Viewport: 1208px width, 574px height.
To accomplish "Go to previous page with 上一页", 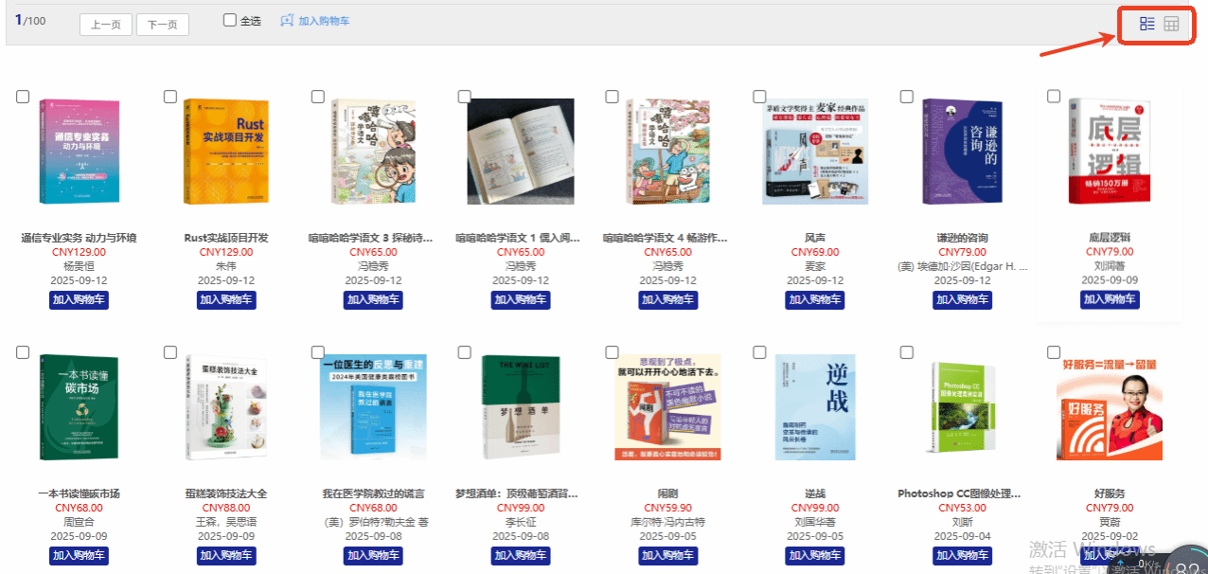I will tap(106, 25).
